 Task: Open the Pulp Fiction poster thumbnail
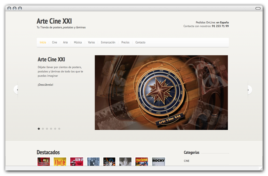(142, 161)
